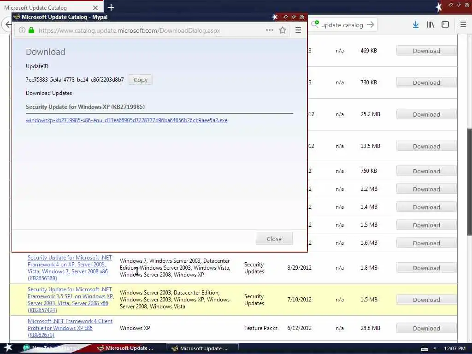Switch to second Microsoft Update taskbar window
The width and height of the screenshot is (472, 354).
[x=202, y=348]
